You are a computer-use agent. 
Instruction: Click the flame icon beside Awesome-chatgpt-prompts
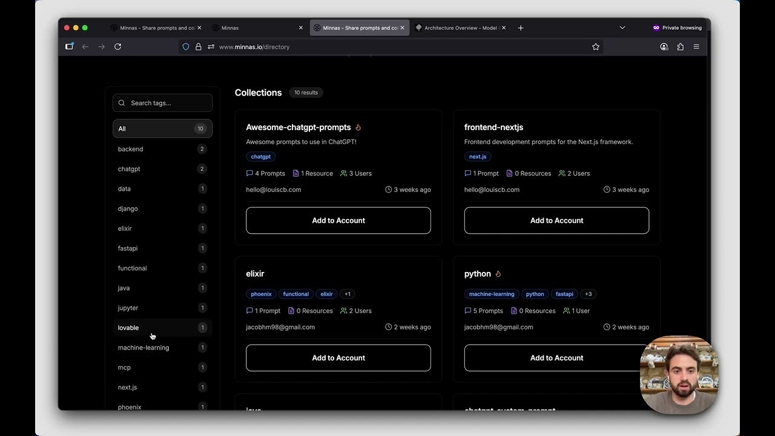point(358,127)
